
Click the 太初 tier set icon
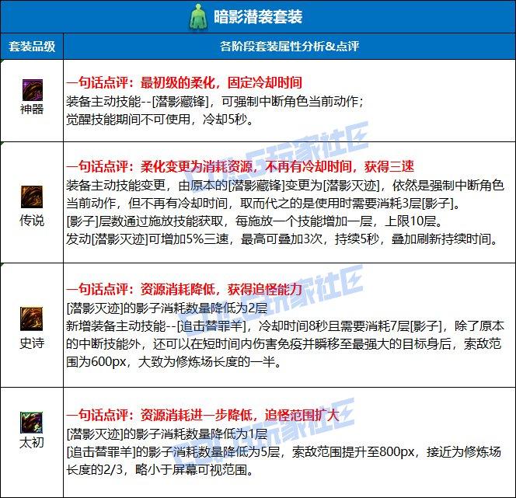coord(31,423)
